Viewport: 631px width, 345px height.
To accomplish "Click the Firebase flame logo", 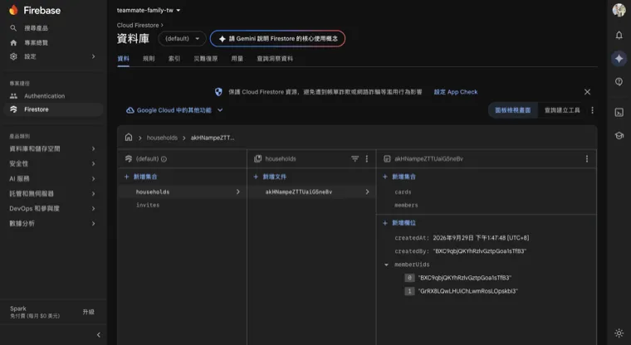I will (x=13, y=10).
